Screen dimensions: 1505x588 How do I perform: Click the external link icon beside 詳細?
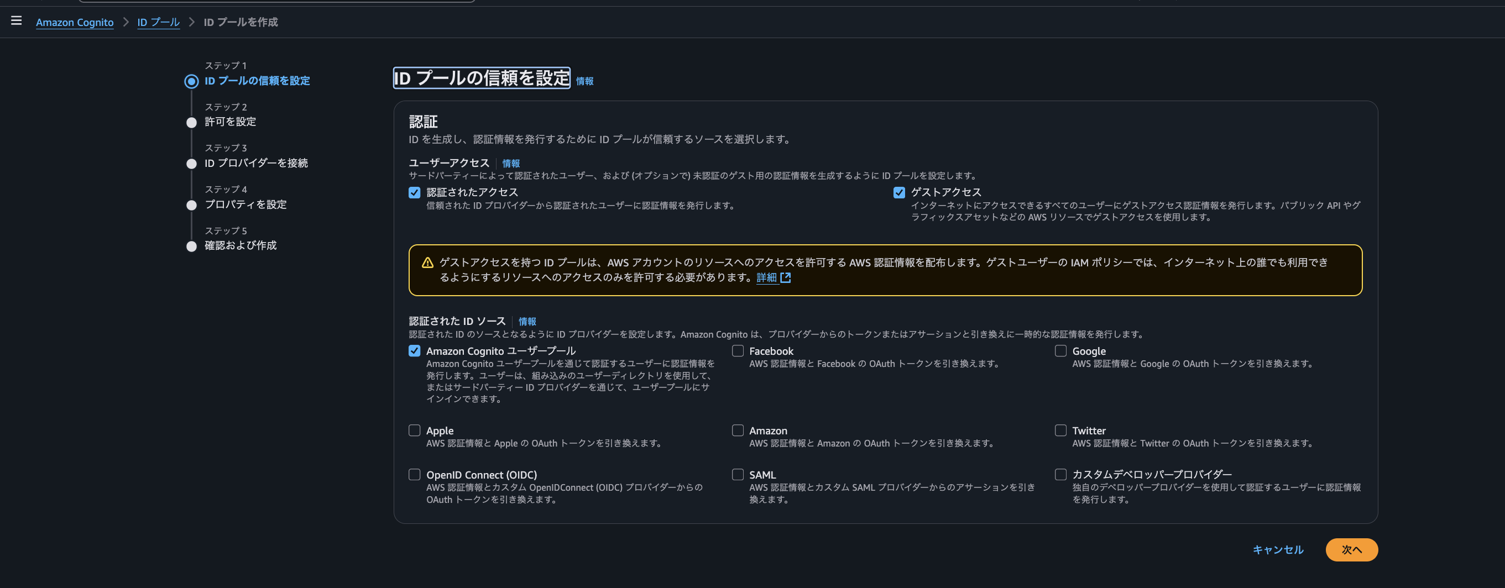[x=786, y=278]
